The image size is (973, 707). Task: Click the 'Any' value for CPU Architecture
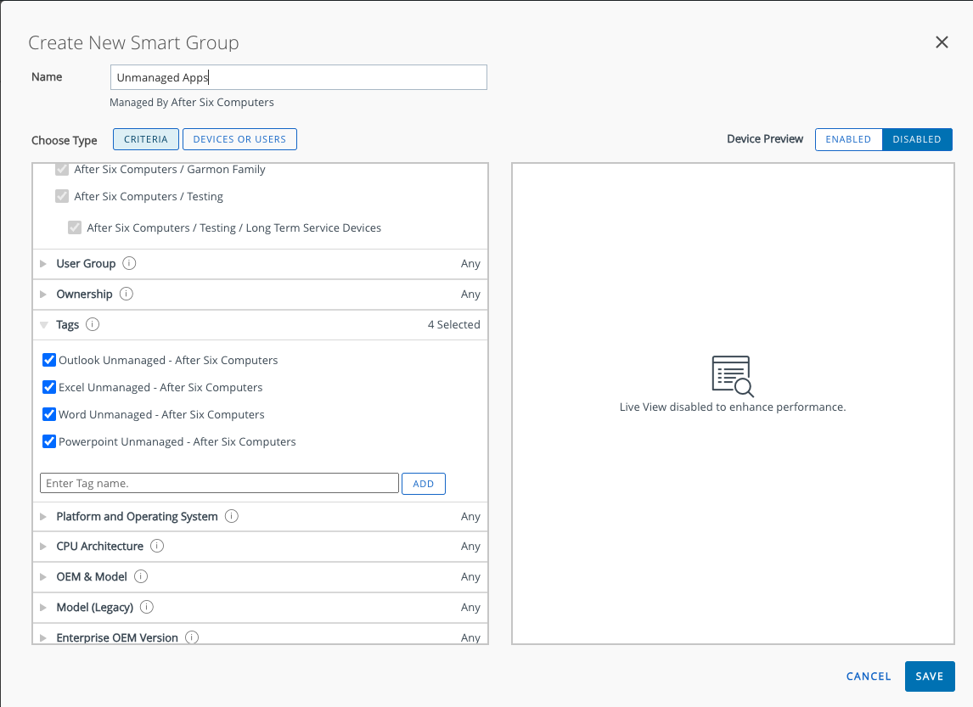[x=470, y=547]
